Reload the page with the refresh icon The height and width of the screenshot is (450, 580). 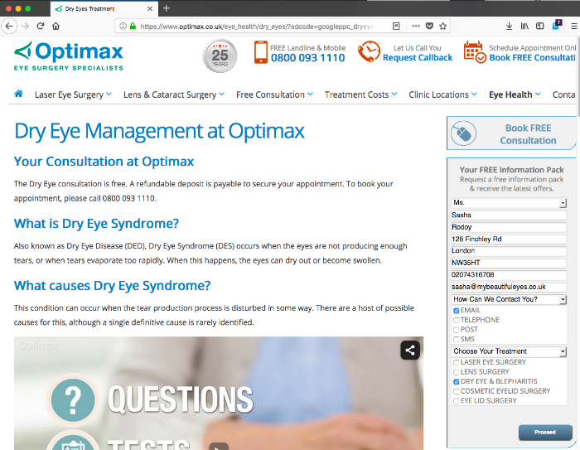coord(41,26)
